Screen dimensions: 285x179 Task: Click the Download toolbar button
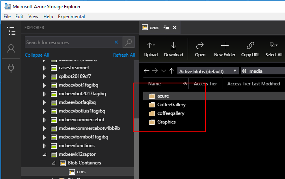click(173, 49)
